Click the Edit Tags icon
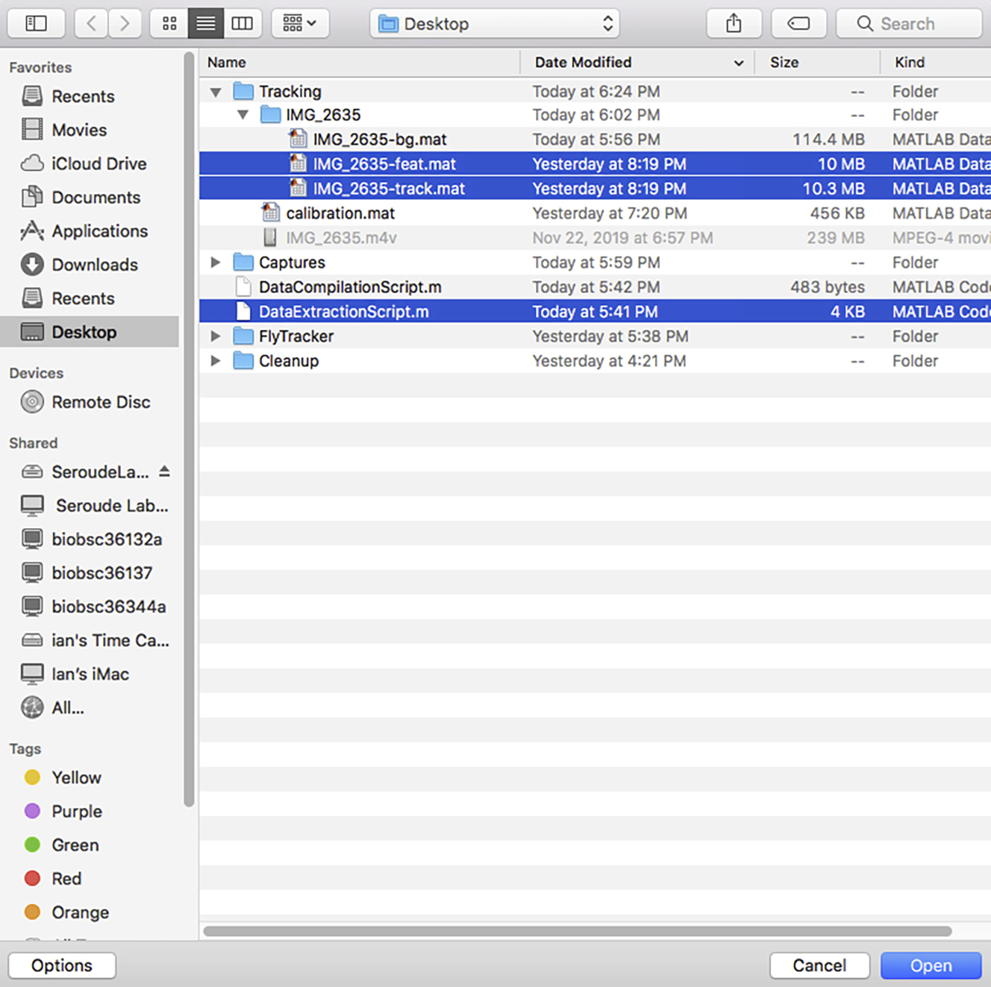 (x=798, y=24)
